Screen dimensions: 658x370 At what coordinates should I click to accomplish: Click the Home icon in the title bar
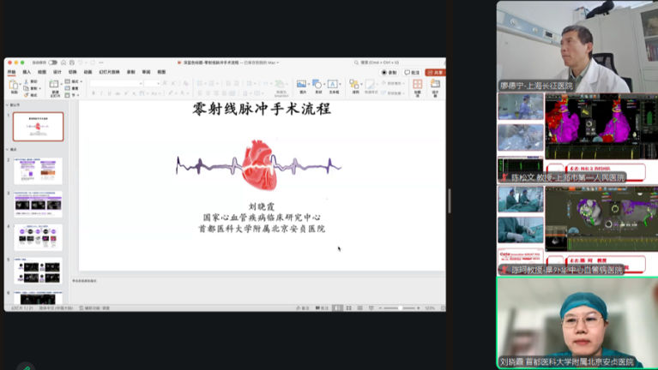click(x=63, y=63)
